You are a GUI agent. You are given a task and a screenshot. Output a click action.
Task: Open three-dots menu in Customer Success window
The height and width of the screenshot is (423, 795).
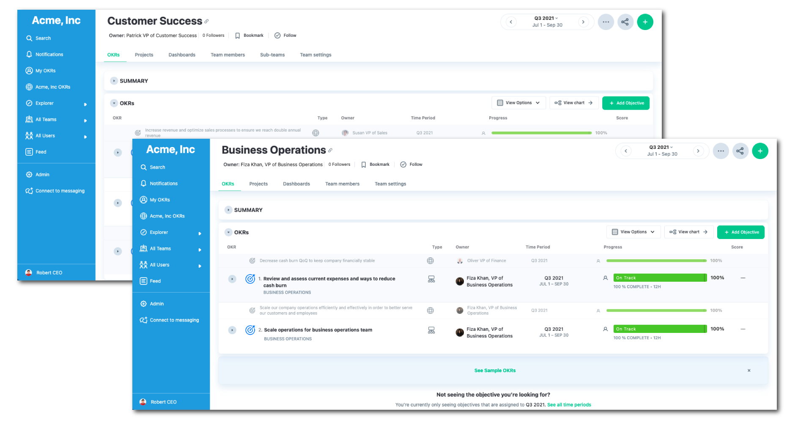606,22
